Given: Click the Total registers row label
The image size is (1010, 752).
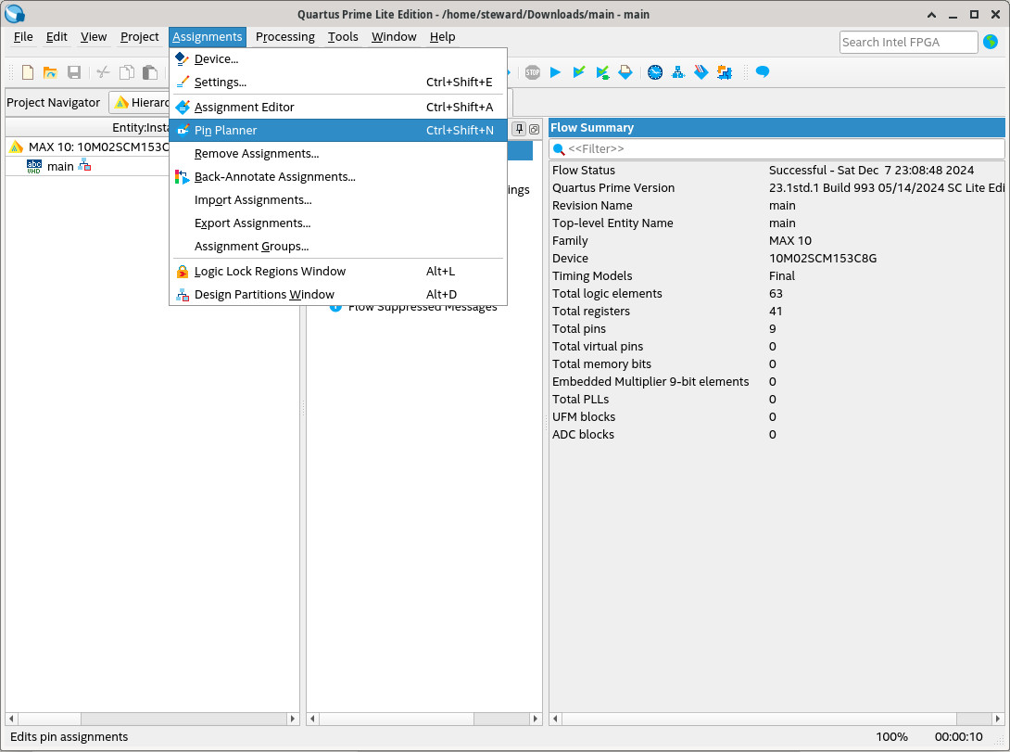Looking at the screenshot, I should pyautogui.click(x=590, y=312).
